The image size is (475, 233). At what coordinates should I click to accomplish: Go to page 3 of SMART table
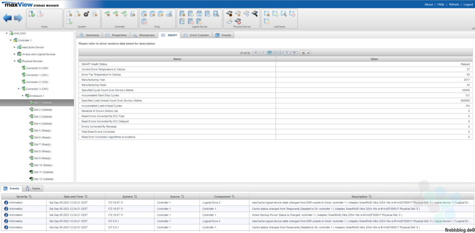click(280, 53)
